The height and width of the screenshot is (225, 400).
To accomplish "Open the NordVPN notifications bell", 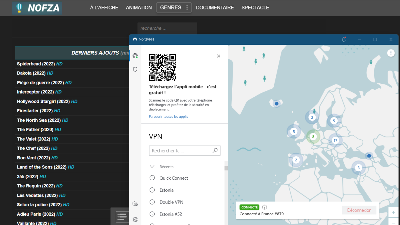I will pos(344,39).
